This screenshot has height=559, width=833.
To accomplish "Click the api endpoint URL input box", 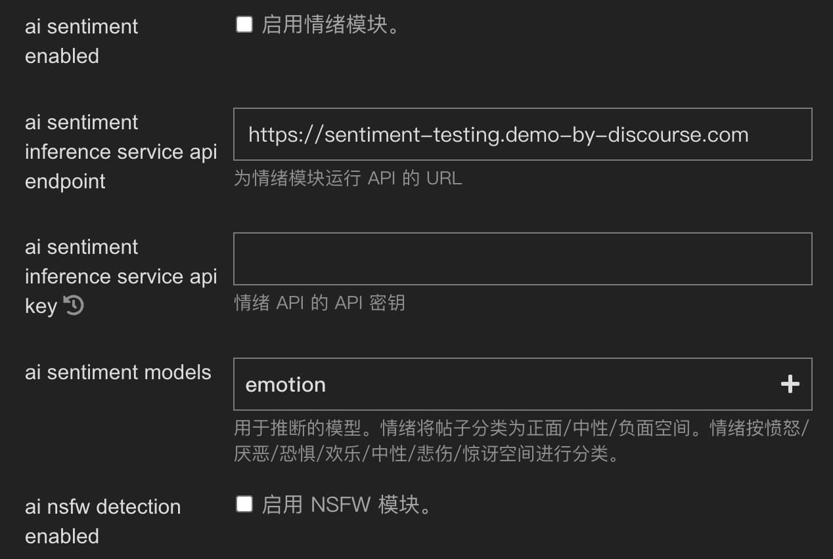I will [x=523, y=135].
